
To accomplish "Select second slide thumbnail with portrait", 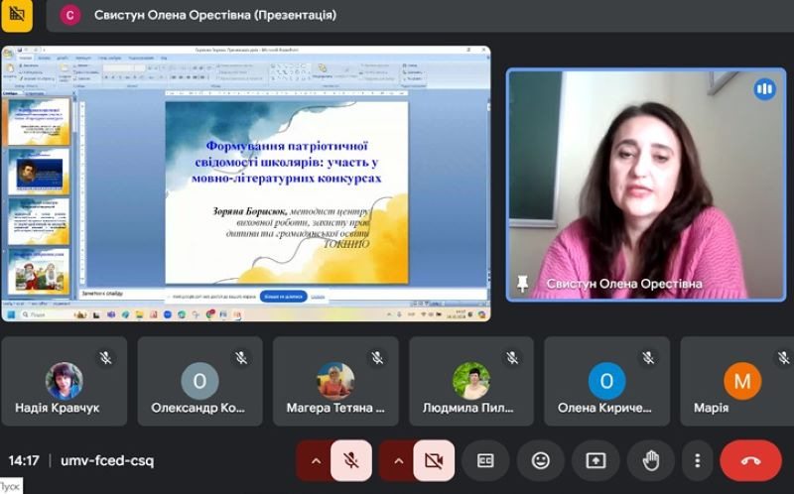I will coord(39,172).
